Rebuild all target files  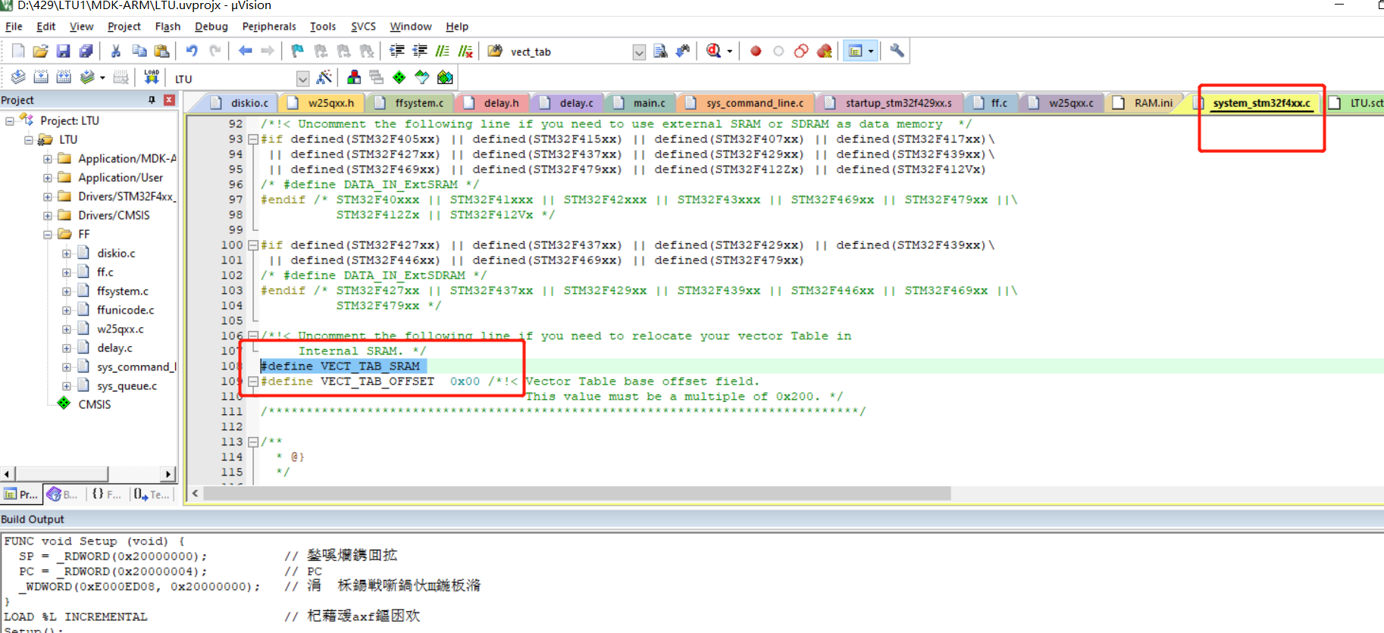click(64, 77)
